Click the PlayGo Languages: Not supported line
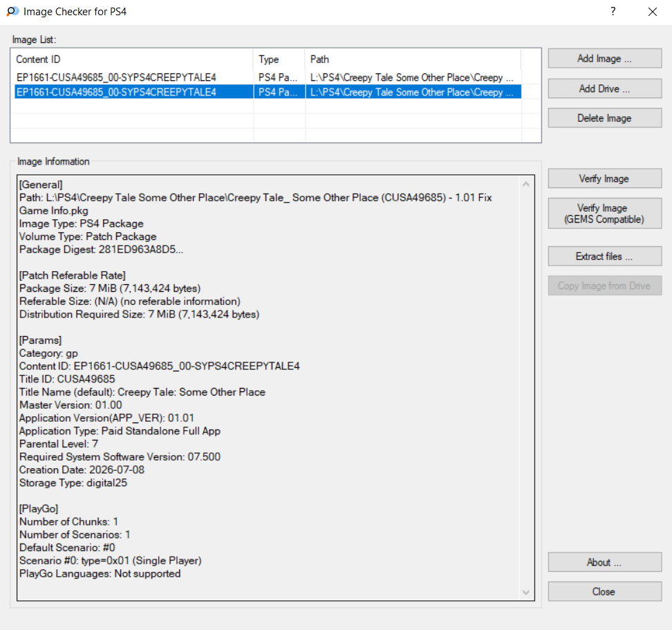This screenshot has width=672, height=630. (100, 573)
